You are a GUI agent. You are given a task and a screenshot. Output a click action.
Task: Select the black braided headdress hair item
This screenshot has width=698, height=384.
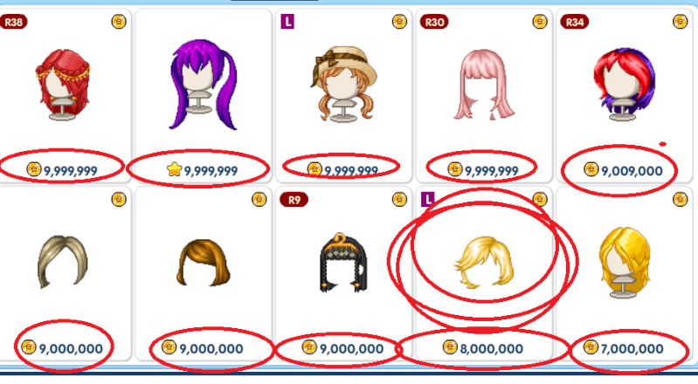click(x=343, y=263)
